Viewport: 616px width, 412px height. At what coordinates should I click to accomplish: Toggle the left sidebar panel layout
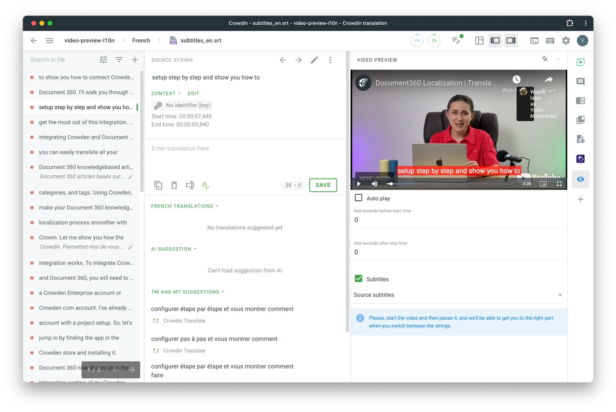tap(495, 40)
